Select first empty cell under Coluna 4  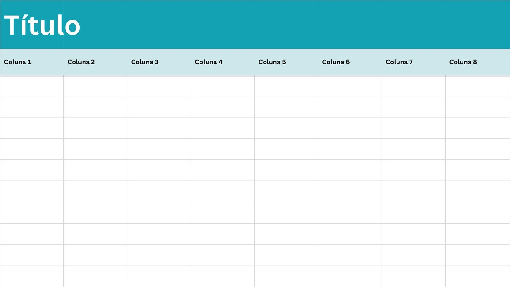222,86
